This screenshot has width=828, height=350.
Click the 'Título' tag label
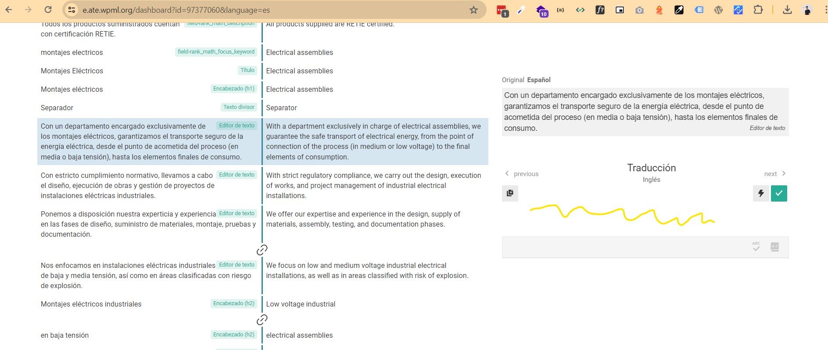click(247, 70)
